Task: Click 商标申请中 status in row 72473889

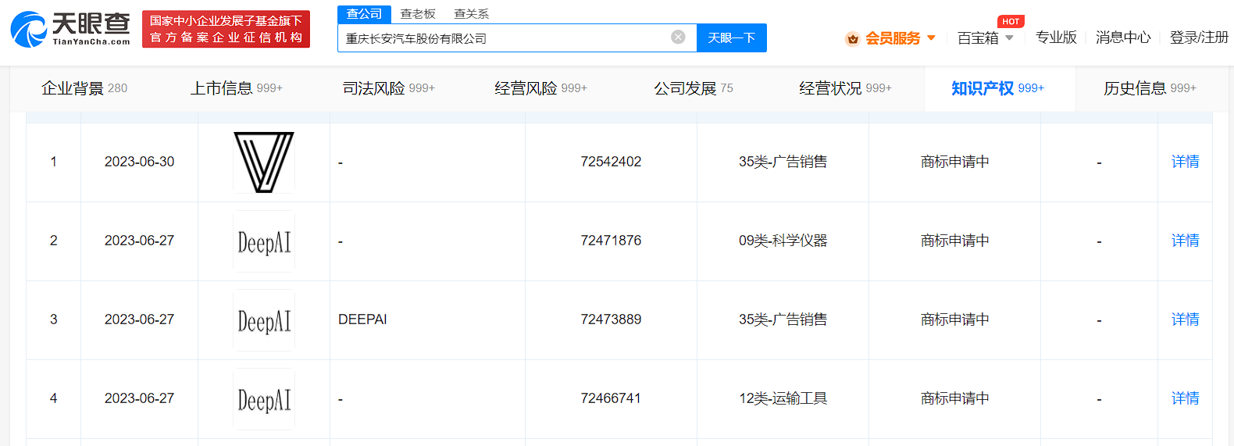Action: click(x=954, y=319)
